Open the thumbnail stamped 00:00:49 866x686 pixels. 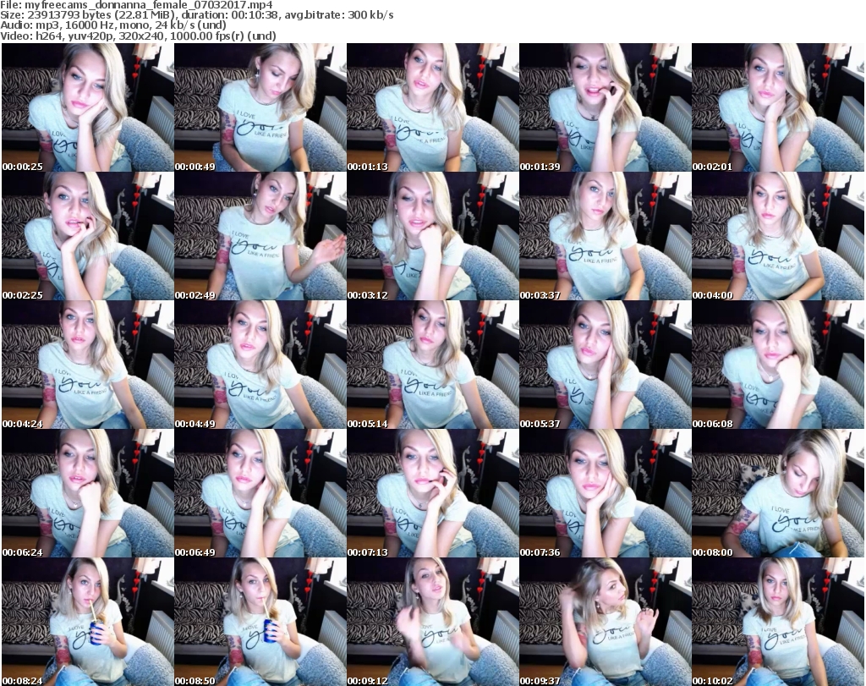click(x=260, y=107)
